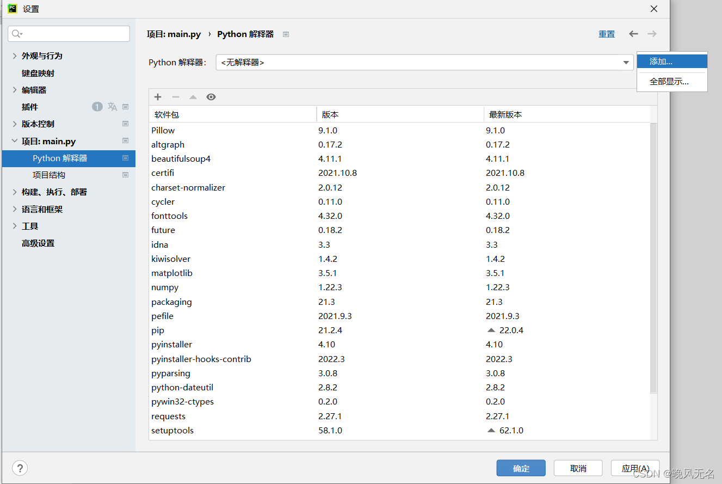Screen dimensions: 722x484
Task: Click project-level icon beside 版本控制
Action: click(x=125, y=124)
